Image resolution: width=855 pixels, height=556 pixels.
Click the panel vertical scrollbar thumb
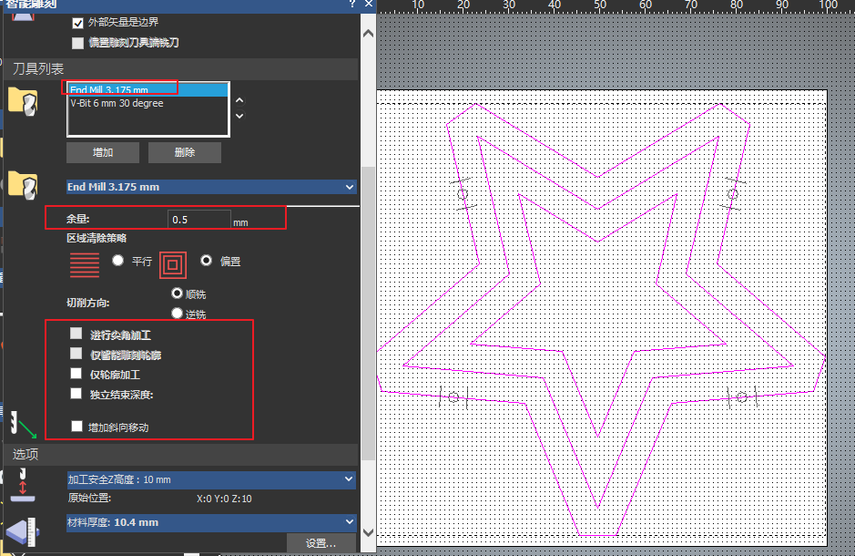point(369,314)
